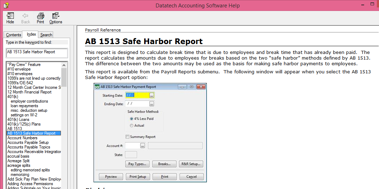The image size is (379, 189).
Task: Click the Account # lookup button
Action: (143, 146)
